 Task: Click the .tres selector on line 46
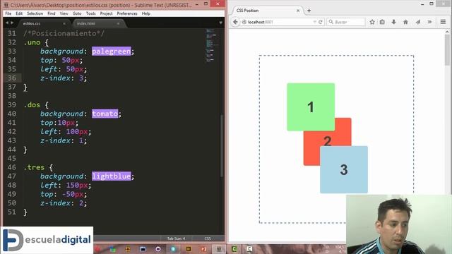point(34,167)
